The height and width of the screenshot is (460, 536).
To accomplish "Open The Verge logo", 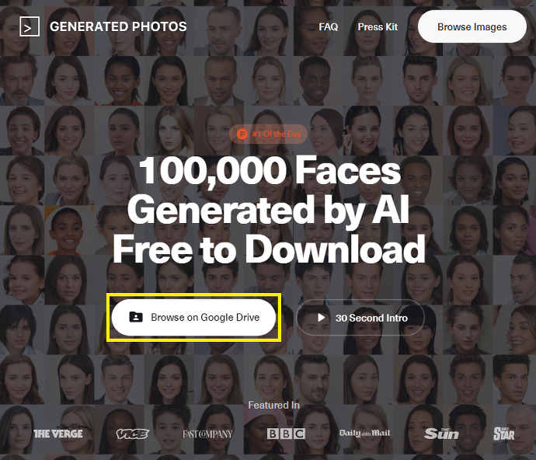I will click(58, 434).
